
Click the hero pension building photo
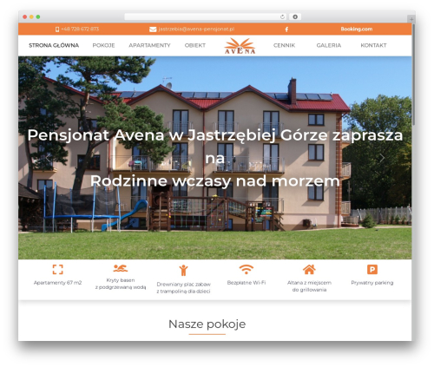point(214,158)
